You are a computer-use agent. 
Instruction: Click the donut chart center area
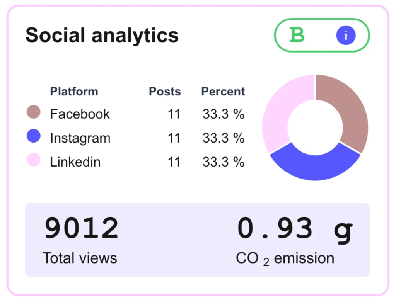coord(315,128)
